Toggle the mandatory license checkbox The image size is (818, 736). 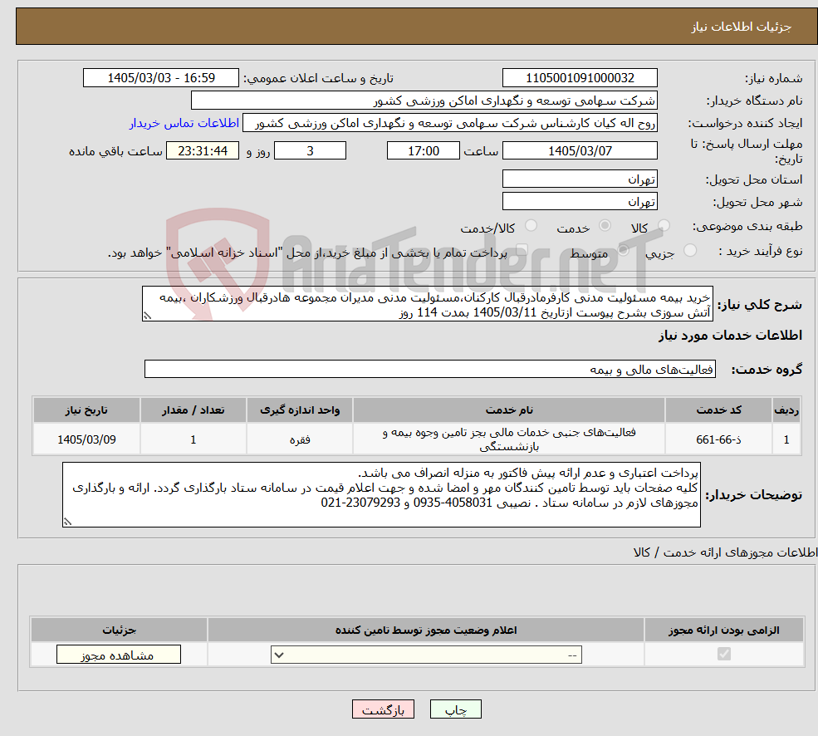[723, 654]
